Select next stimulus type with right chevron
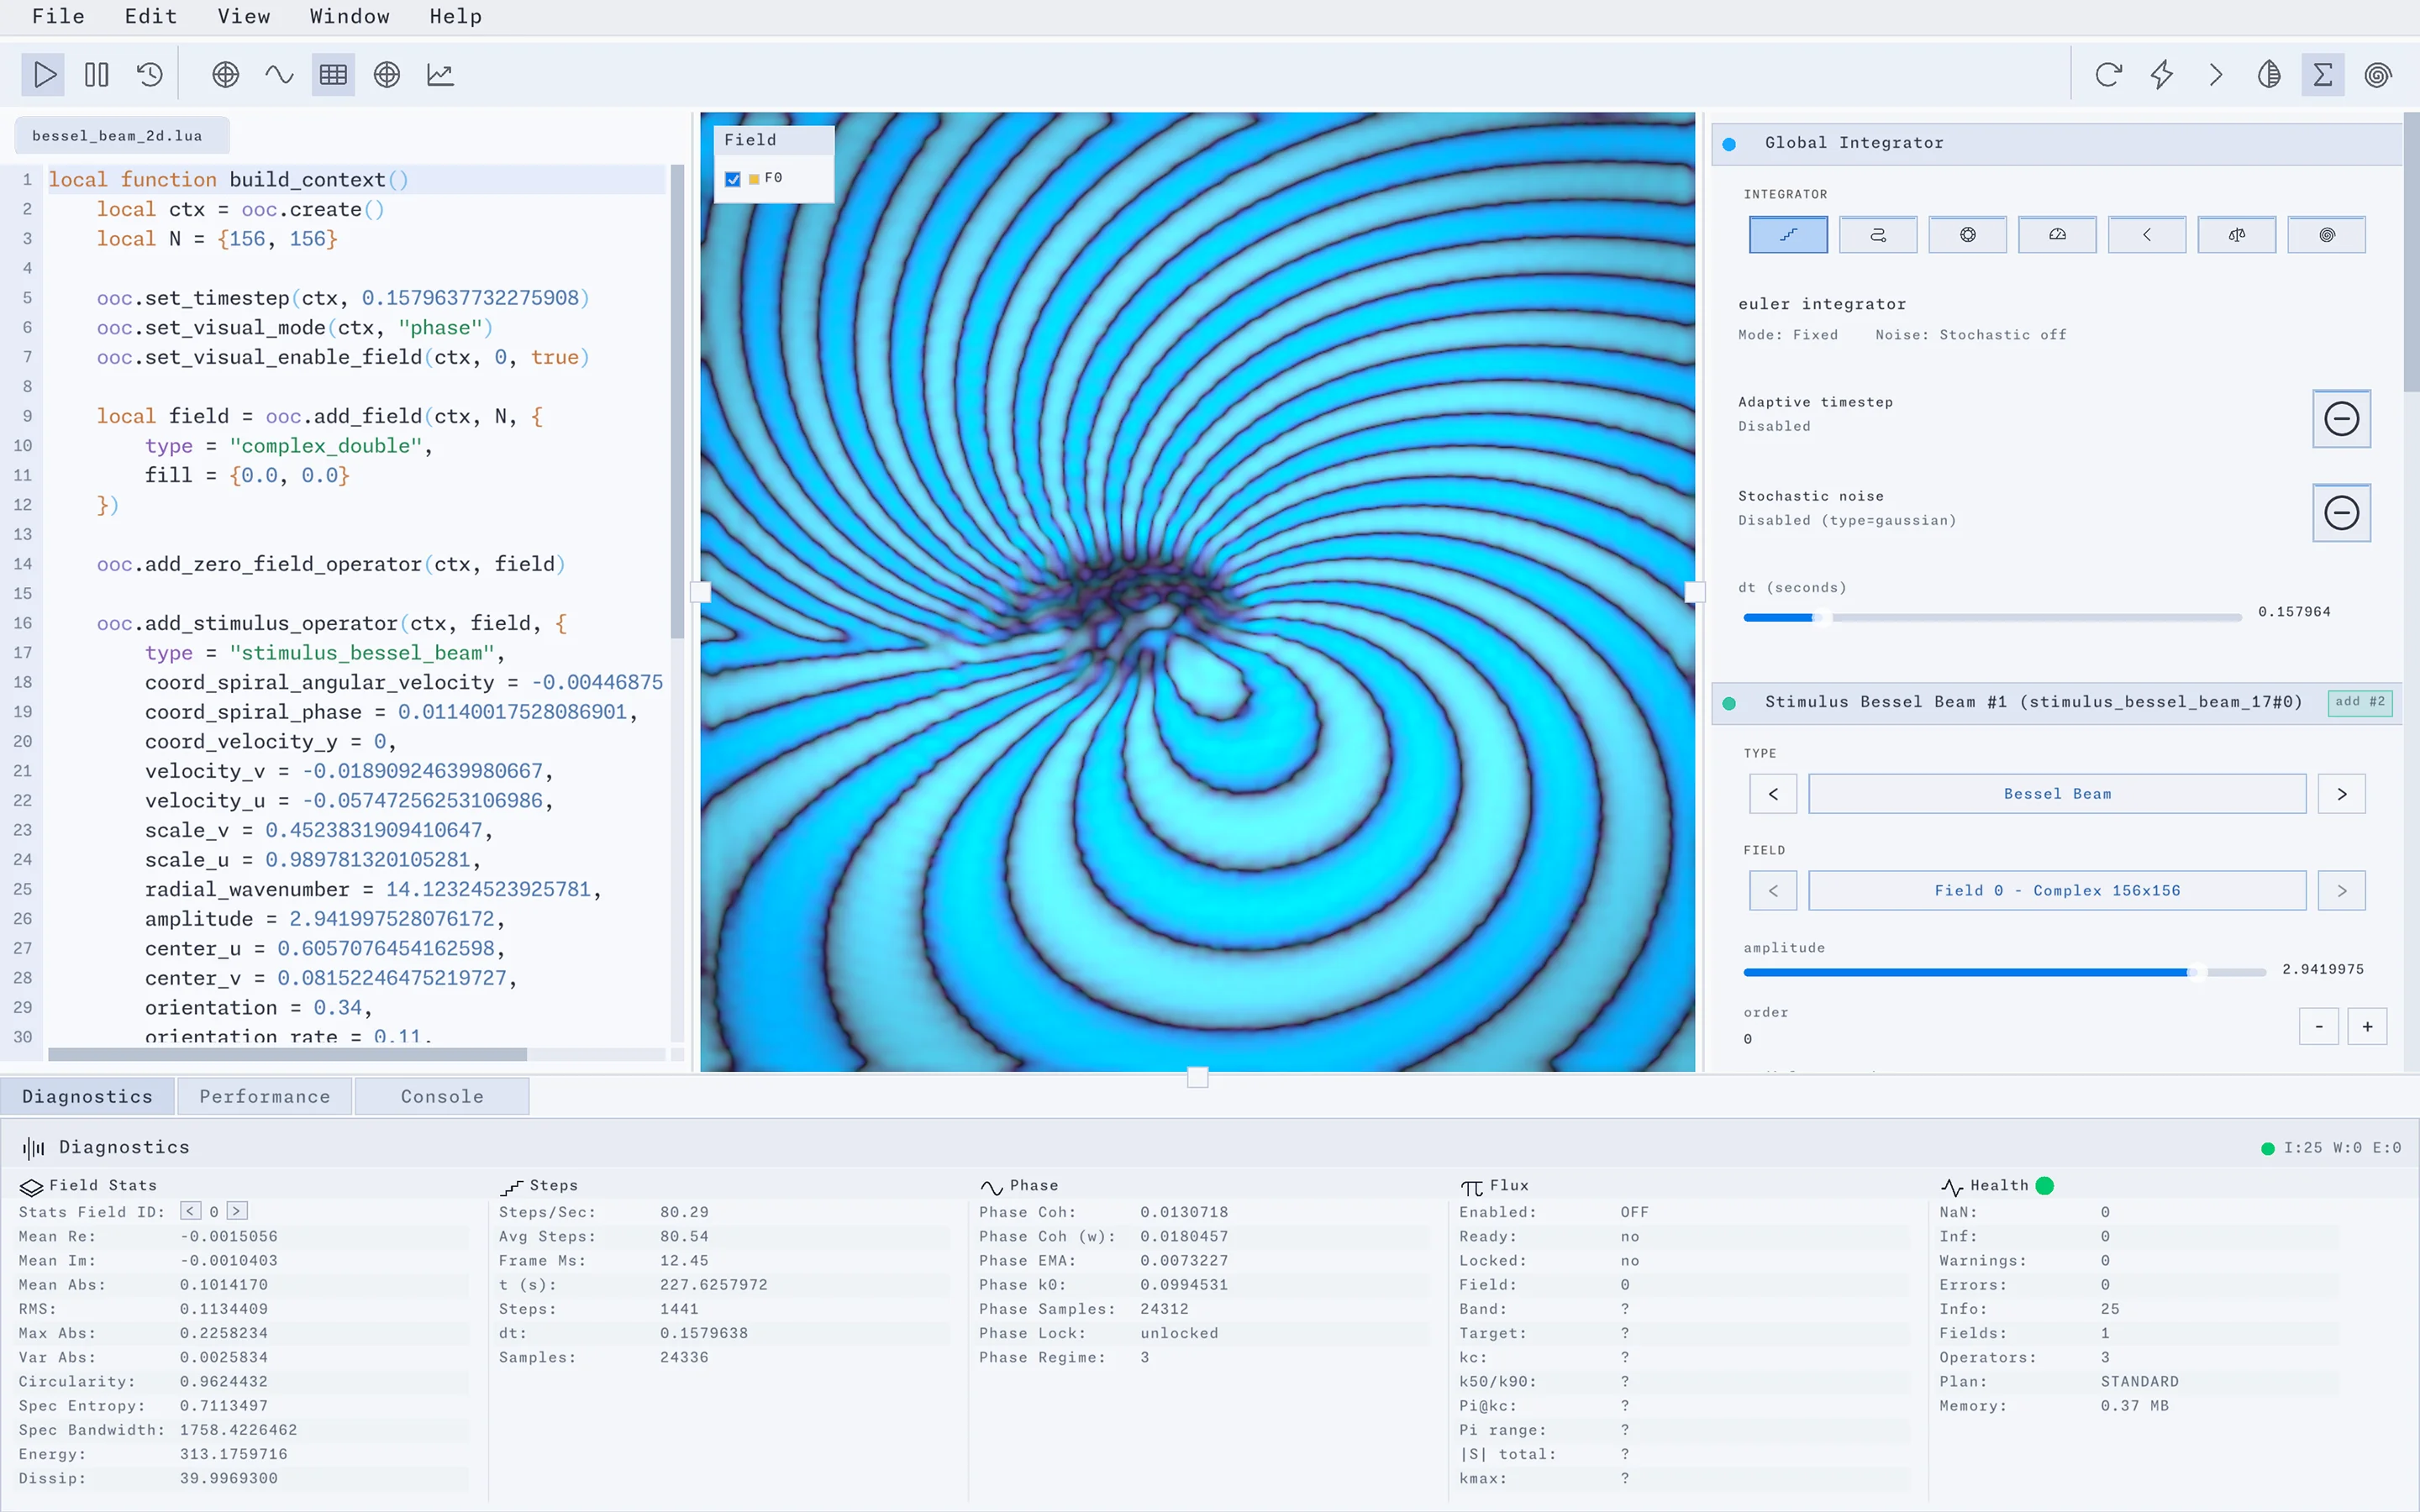The width and height of the screenshot is (2420, 1512). pos(2342,794)
